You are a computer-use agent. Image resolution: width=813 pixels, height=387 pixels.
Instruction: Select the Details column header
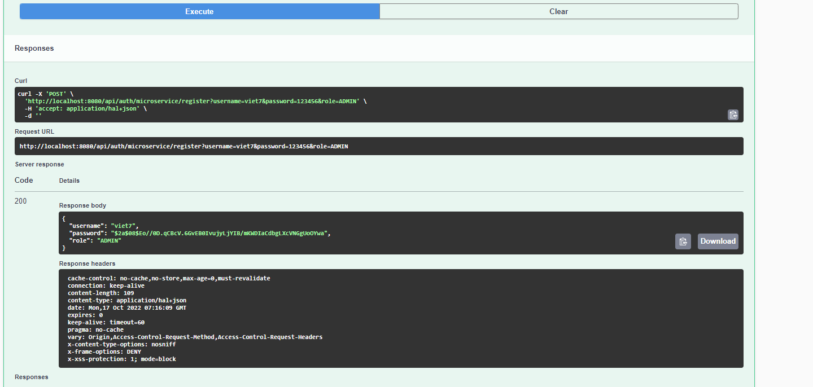(x=69, y=181)
